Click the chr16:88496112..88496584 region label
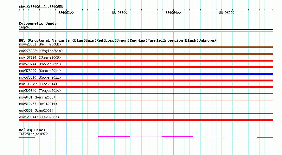The width and height of the screenshot is (282, 155). coord(42,7)
